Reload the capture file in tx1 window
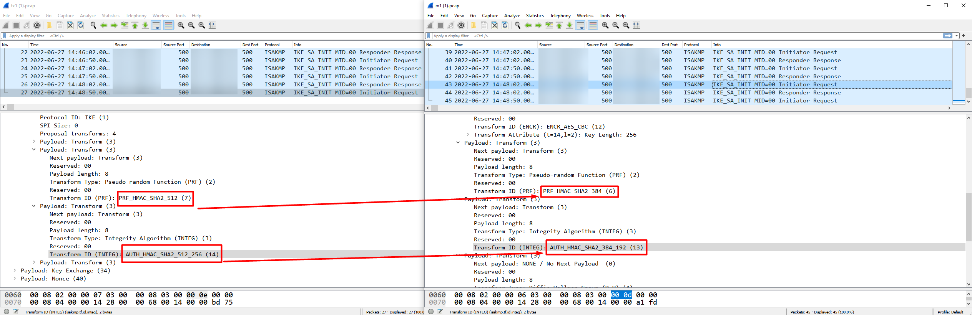 tap(81, 25)
